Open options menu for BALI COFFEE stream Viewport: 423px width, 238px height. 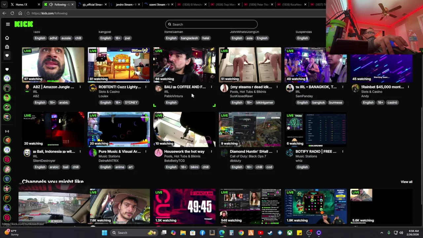click(x=211, y=87)
